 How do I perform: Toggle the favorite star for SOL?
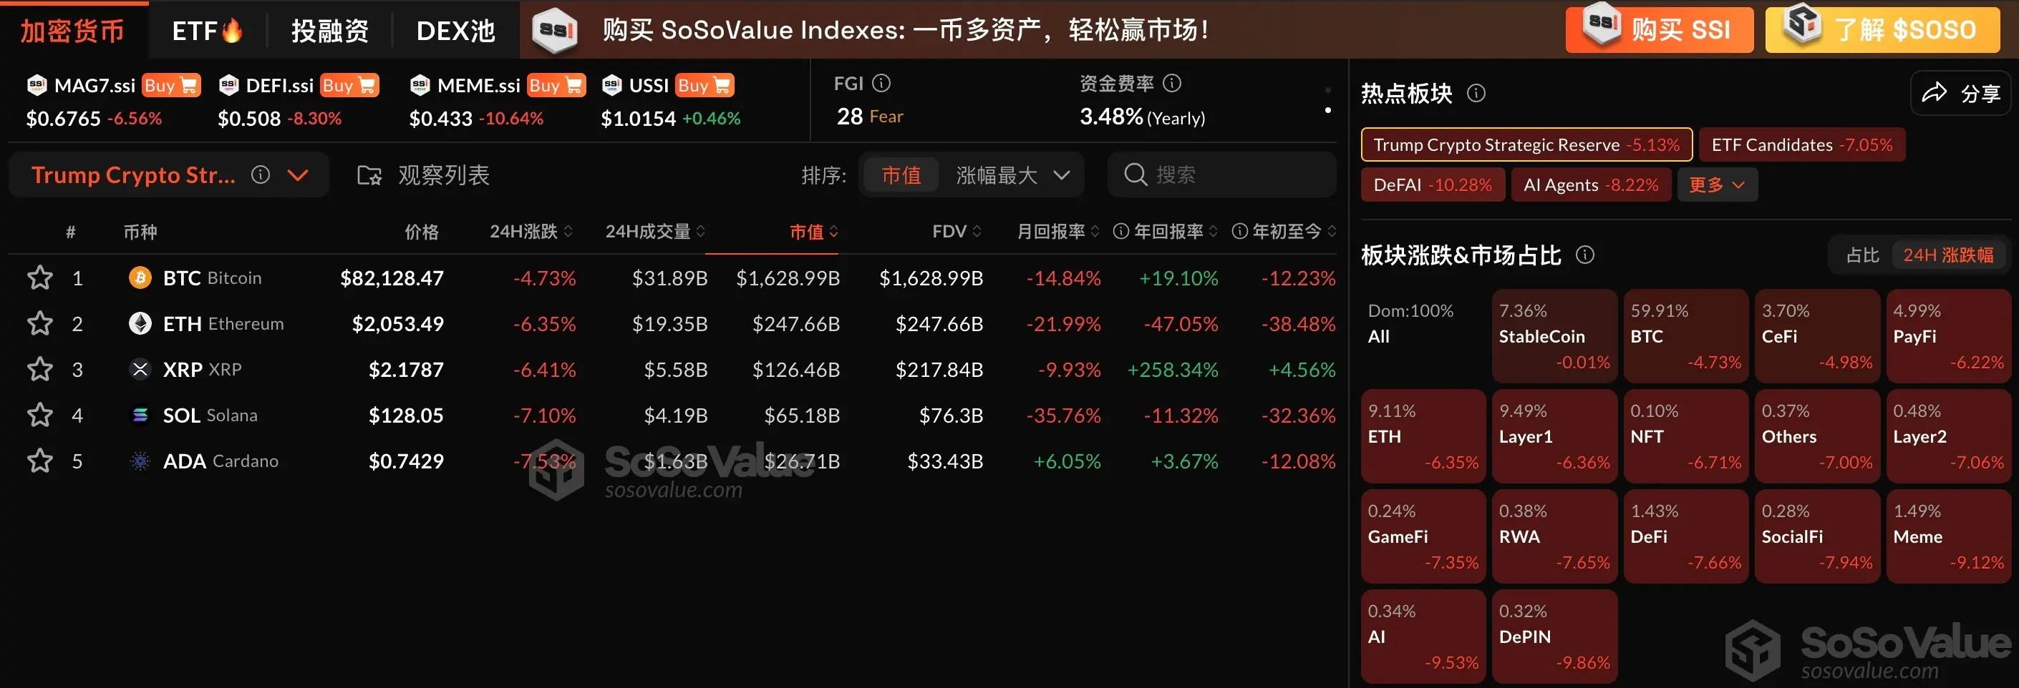coord(40,416)
